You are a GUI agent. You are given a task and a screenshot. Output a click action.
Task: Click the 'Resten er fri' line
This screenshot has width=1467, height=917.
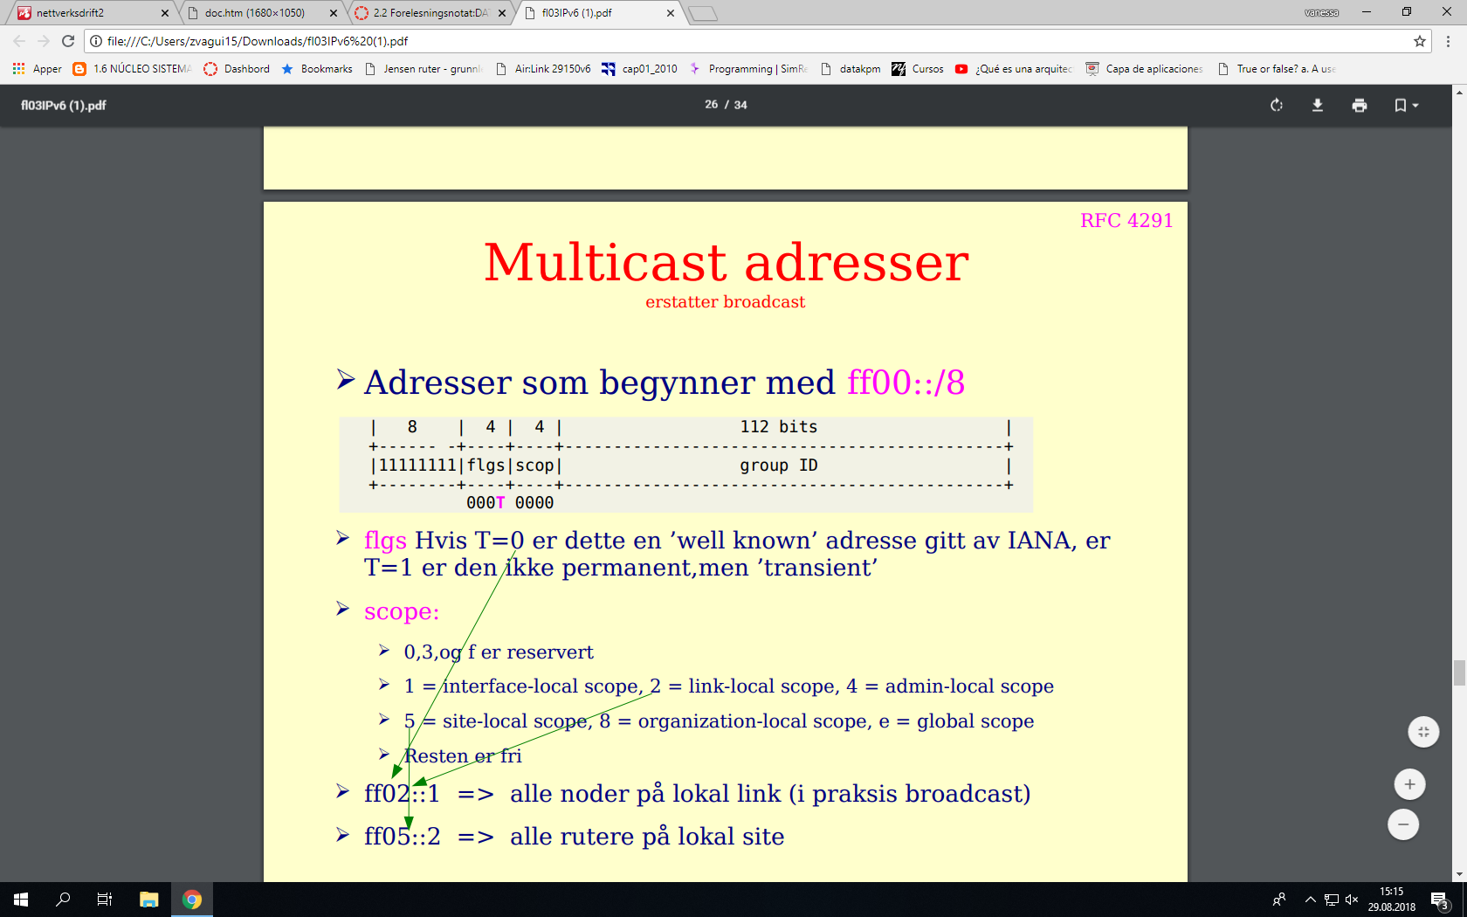click(463, 755)
